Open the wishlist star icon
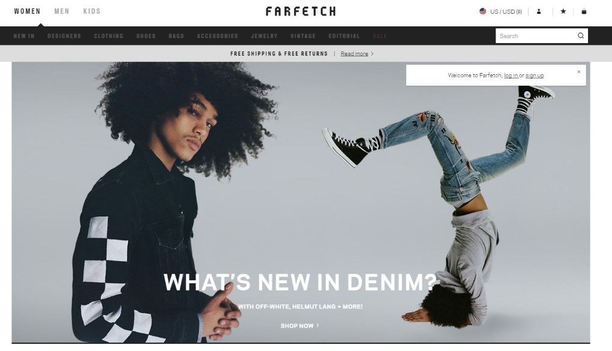Image resolution: width=612 pixels, height=351 pixels. pyautogui.click(x=563, y=11)
